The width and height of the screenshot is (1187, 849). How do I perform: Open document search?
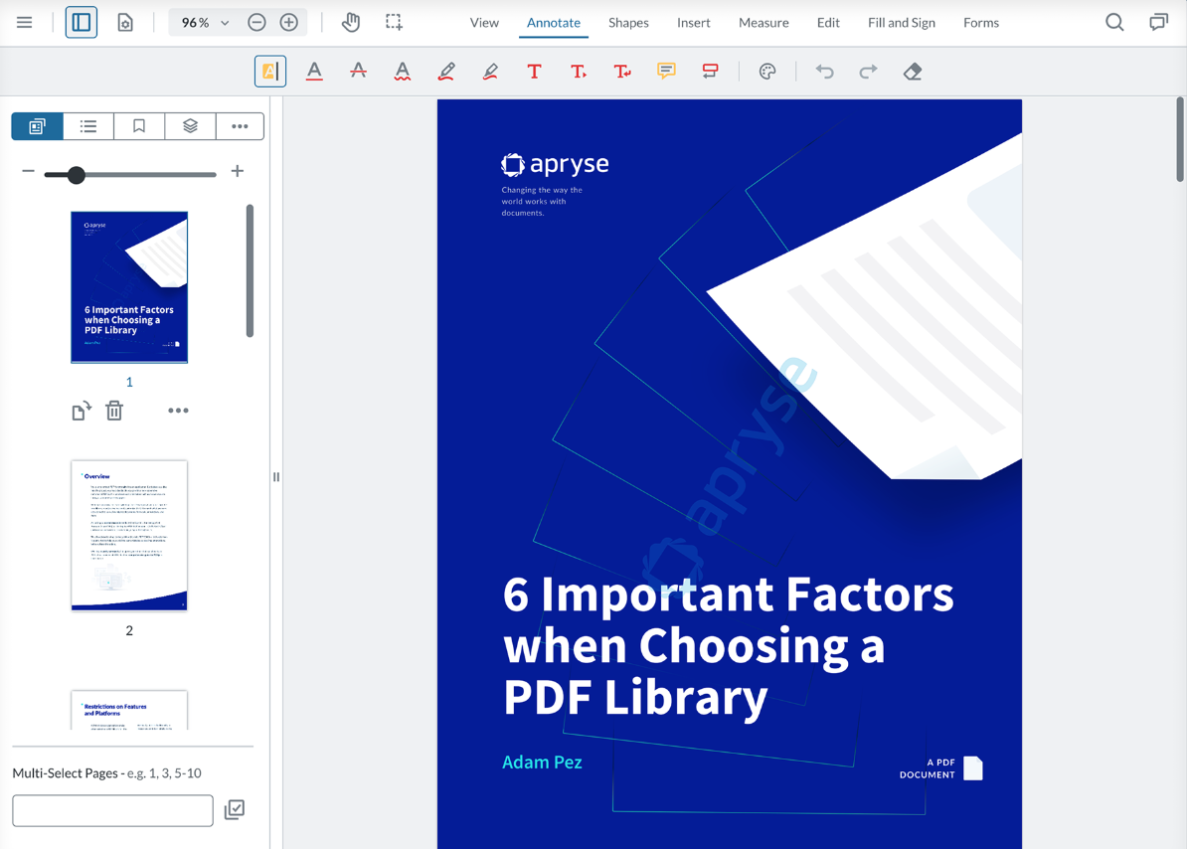1114,23
